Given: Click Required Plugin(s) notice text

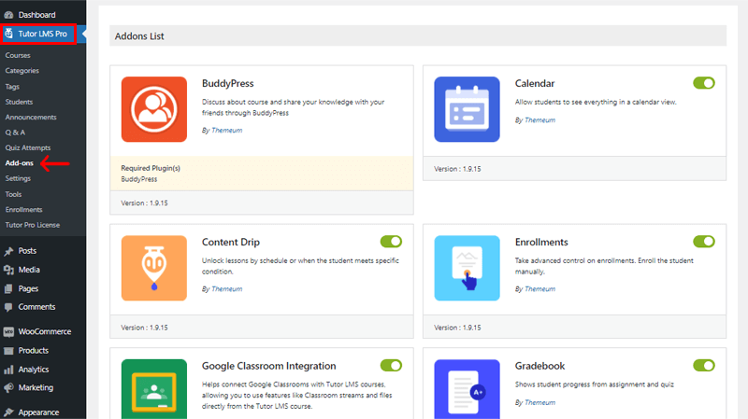Looking at the screenshot, I should click(x=151, y=168).
